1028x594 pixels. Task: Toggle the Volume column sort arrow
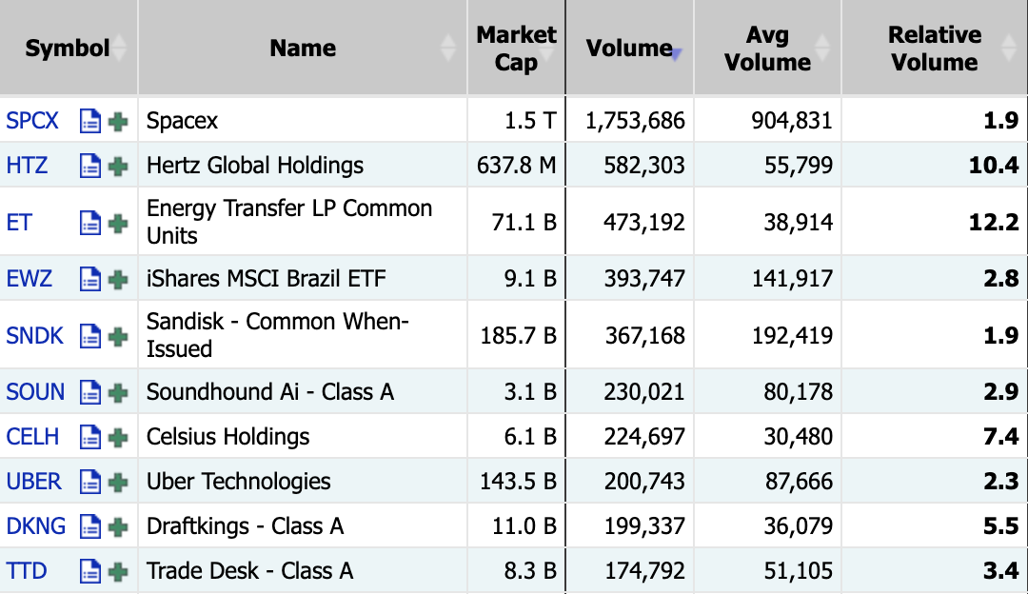677,55
